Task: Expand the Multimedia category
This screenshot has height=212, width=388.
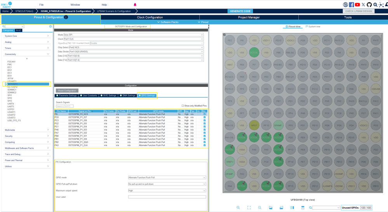Action: coord(27,130)
